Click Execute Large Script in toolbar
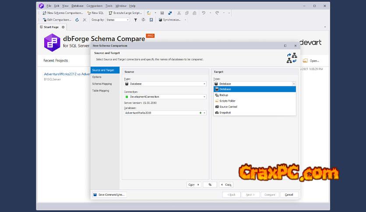366x212 pixels. (125, 13)
